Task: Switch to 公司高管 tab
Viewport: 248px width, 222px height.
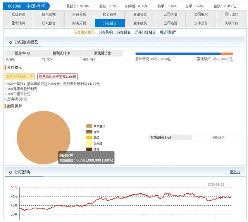Action: 170,23
